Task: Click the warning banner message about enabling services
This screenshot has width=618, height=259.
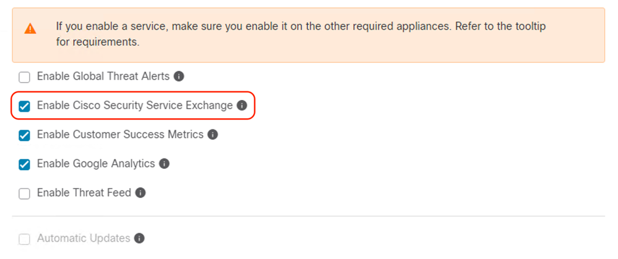Action: [x=301, y=34]
